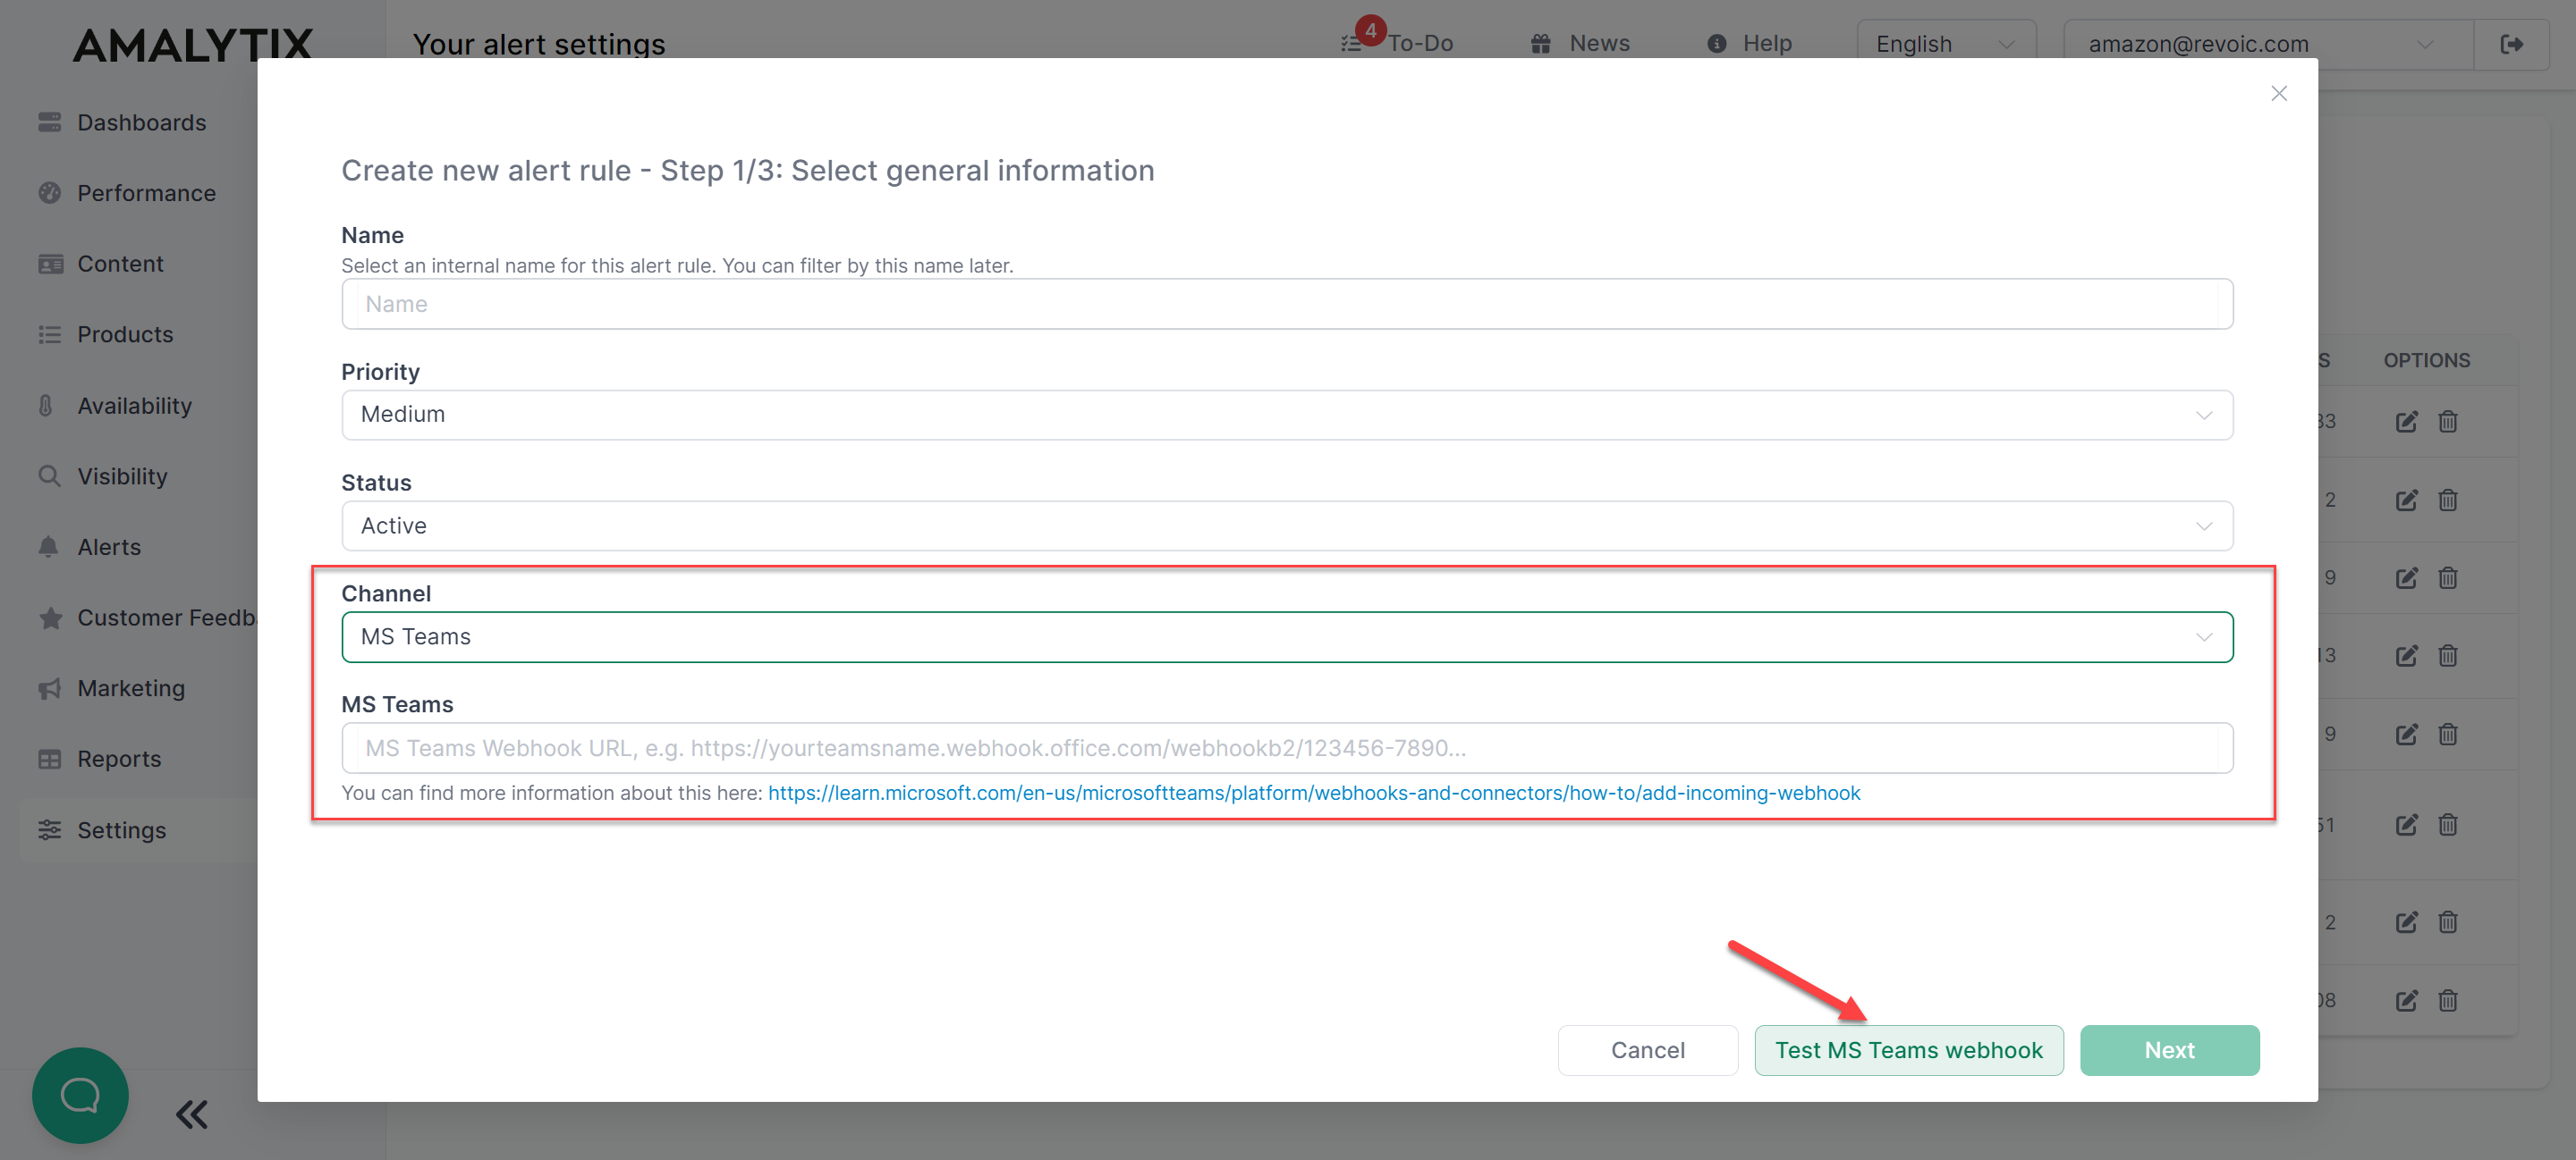Click Test MS Teams webhook button
Image resolution: width=2576 pixels, height=1160 pixels.
tap(1908, 1050)
